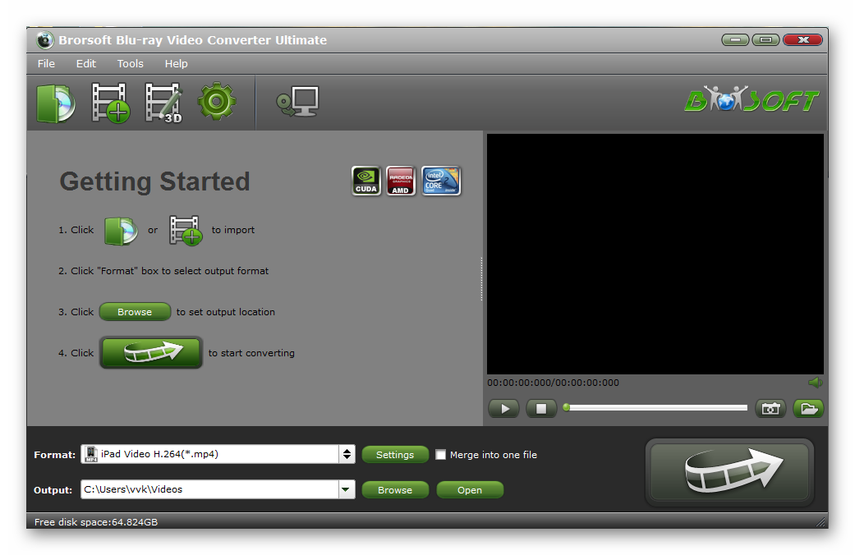Click the Settings button
Viewport: 855px width, 555px height.
395,455
